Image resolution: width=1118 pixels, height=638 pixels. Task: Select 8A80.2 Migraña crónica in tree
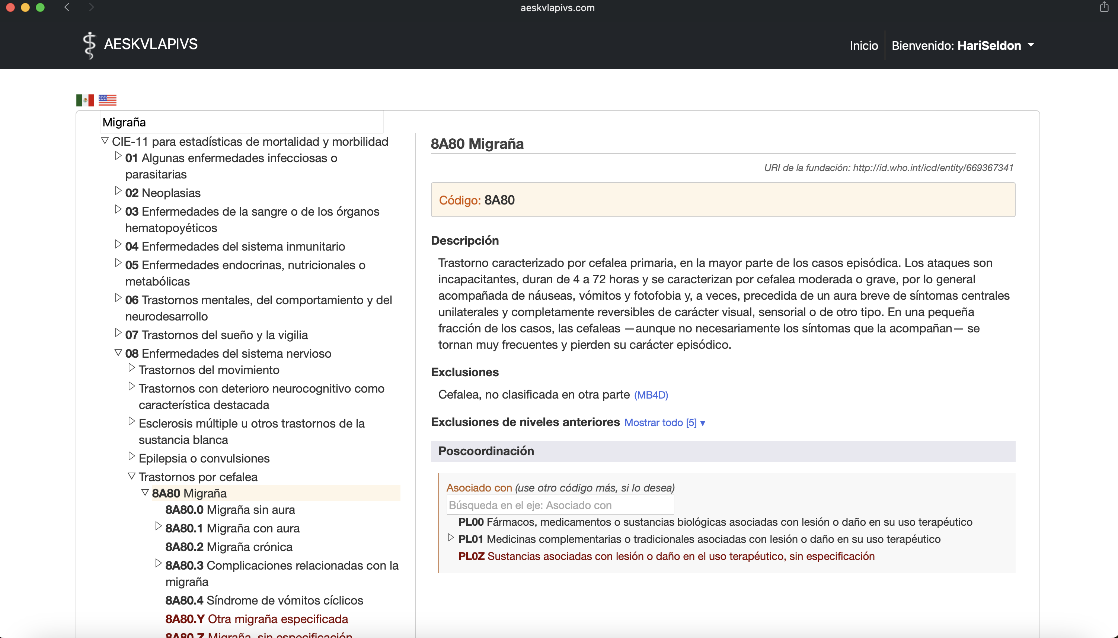click(x=229, y=547)
